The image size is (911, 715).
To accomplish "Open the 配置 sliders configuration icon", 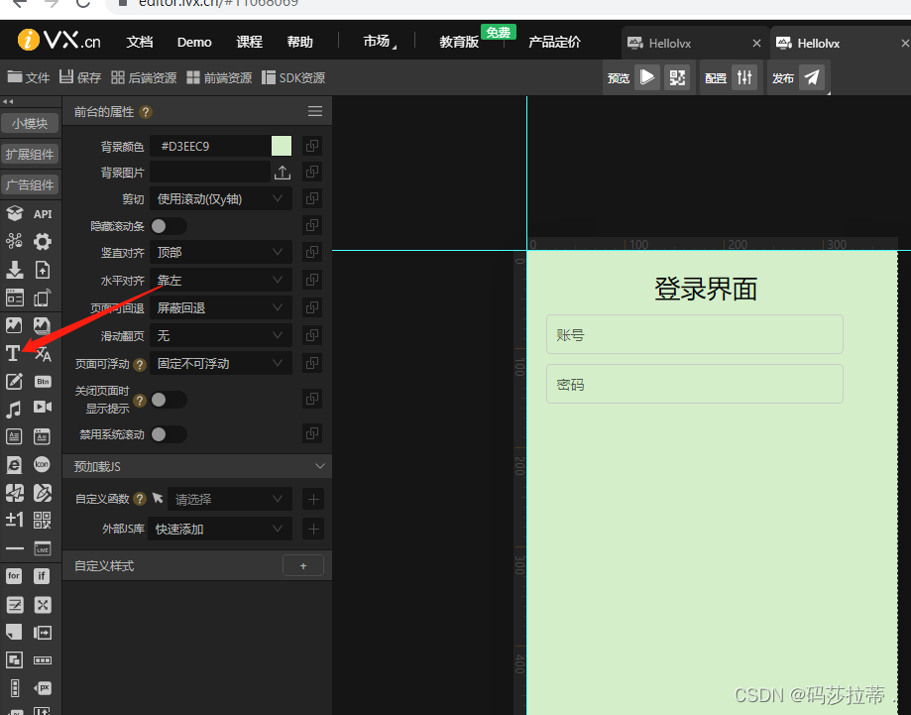I will pyautogui.click(x=743, y=76).
